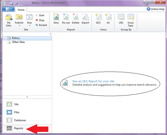167x135 pixels.
Task: Open the My Sites icon
Action: pos(9,17)
